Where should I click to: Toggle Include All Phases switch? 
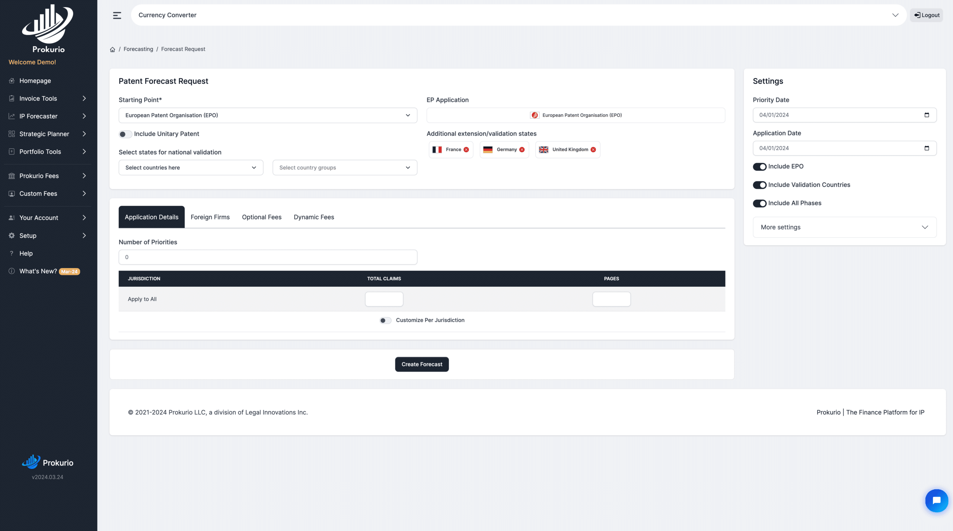(x=759, y=203)
